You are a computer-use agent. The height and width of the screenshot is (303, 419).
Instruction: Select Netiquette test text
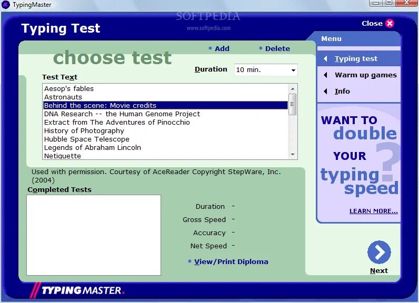coord(165,156)
